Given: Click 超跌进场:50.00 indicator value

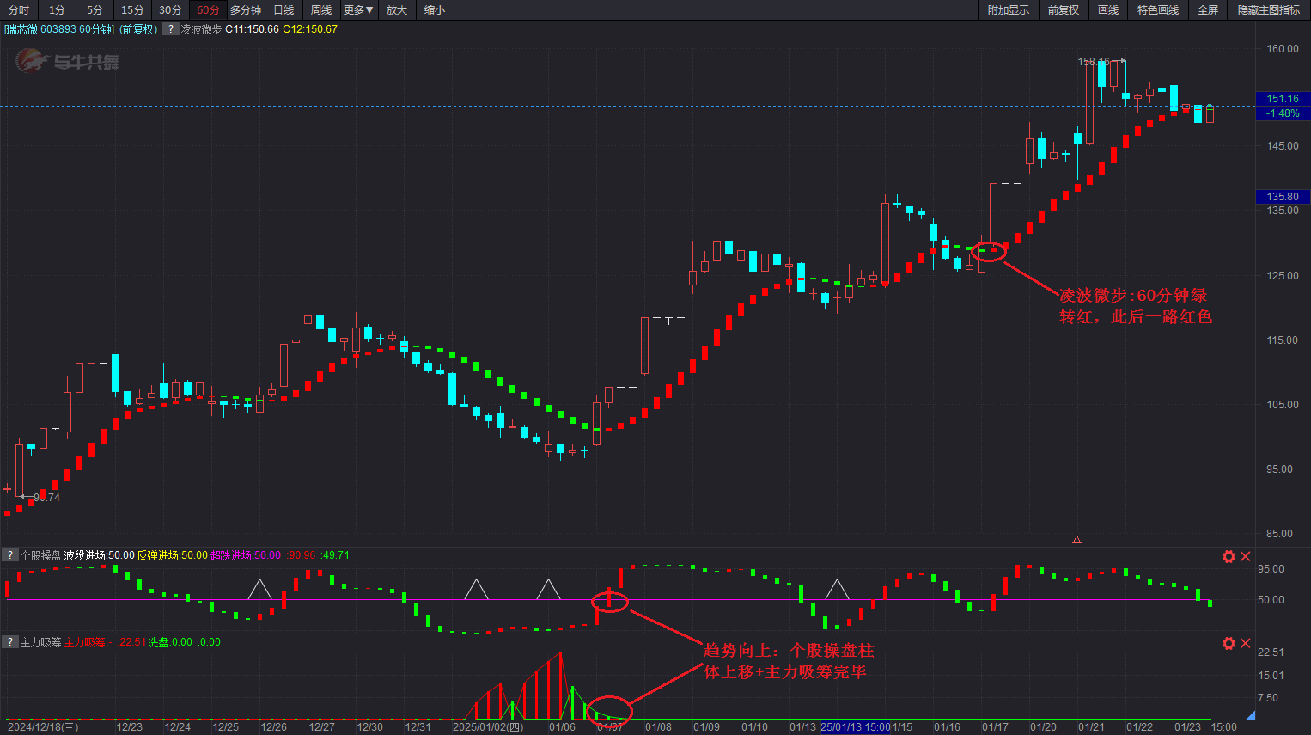Looking at the screenshot, I should (x=246, y=555).
